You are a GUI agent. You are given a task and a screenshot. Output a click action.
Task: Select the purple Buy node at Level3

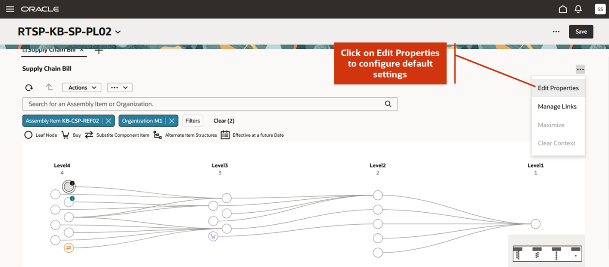click(x=213, y=237)
